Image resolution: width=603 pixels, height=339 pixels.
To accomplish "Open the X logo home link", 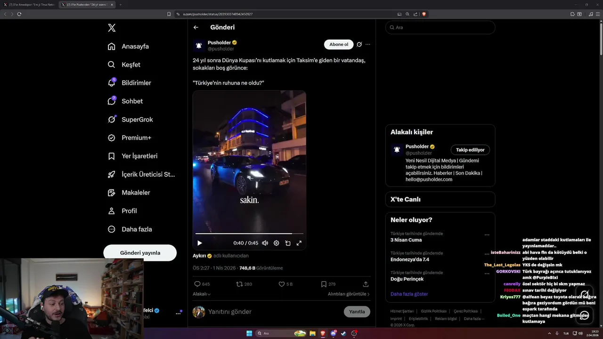I will pyautogui.click(x=112, y=28).
